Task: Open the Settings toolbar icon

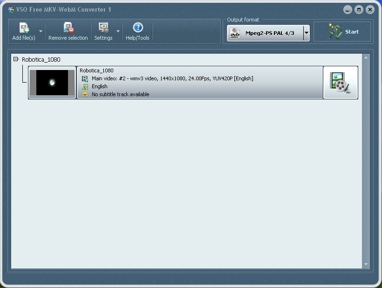Action: (x=103, y=28)
